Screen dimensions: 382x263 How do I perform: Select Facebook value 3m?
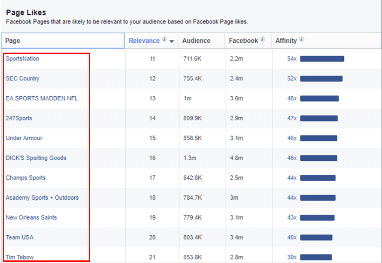pos(234,198)
